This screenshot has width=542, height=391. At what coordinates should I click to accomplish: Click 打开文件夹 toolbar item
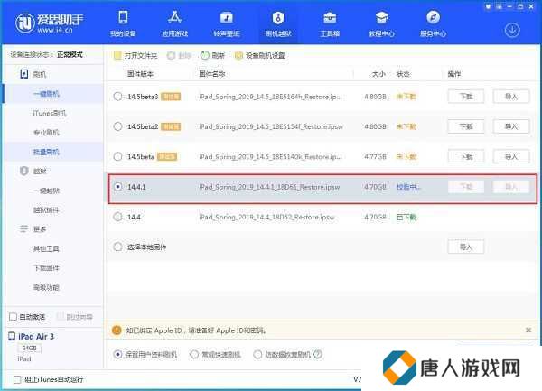135,55
